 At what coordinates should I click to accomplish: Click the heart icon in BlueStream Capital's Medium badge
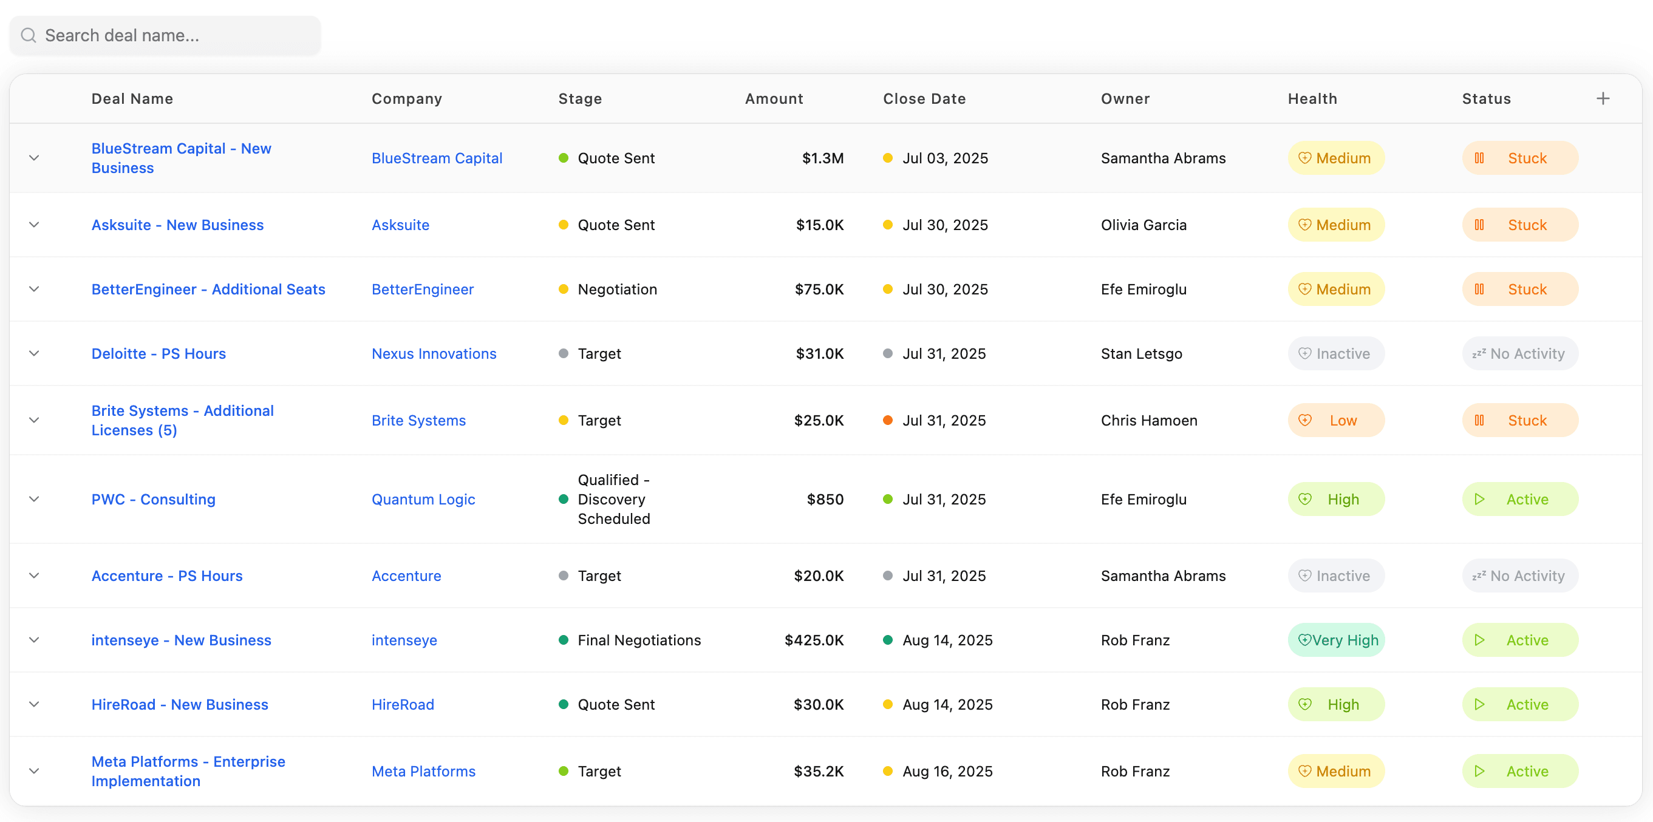pos(1304,158)
